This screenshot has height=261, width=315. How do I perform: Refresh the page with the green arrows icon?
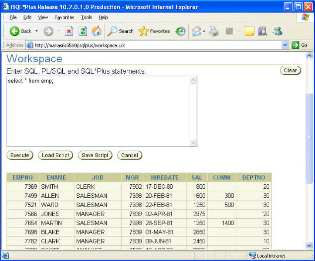click(x=83, y=31)
